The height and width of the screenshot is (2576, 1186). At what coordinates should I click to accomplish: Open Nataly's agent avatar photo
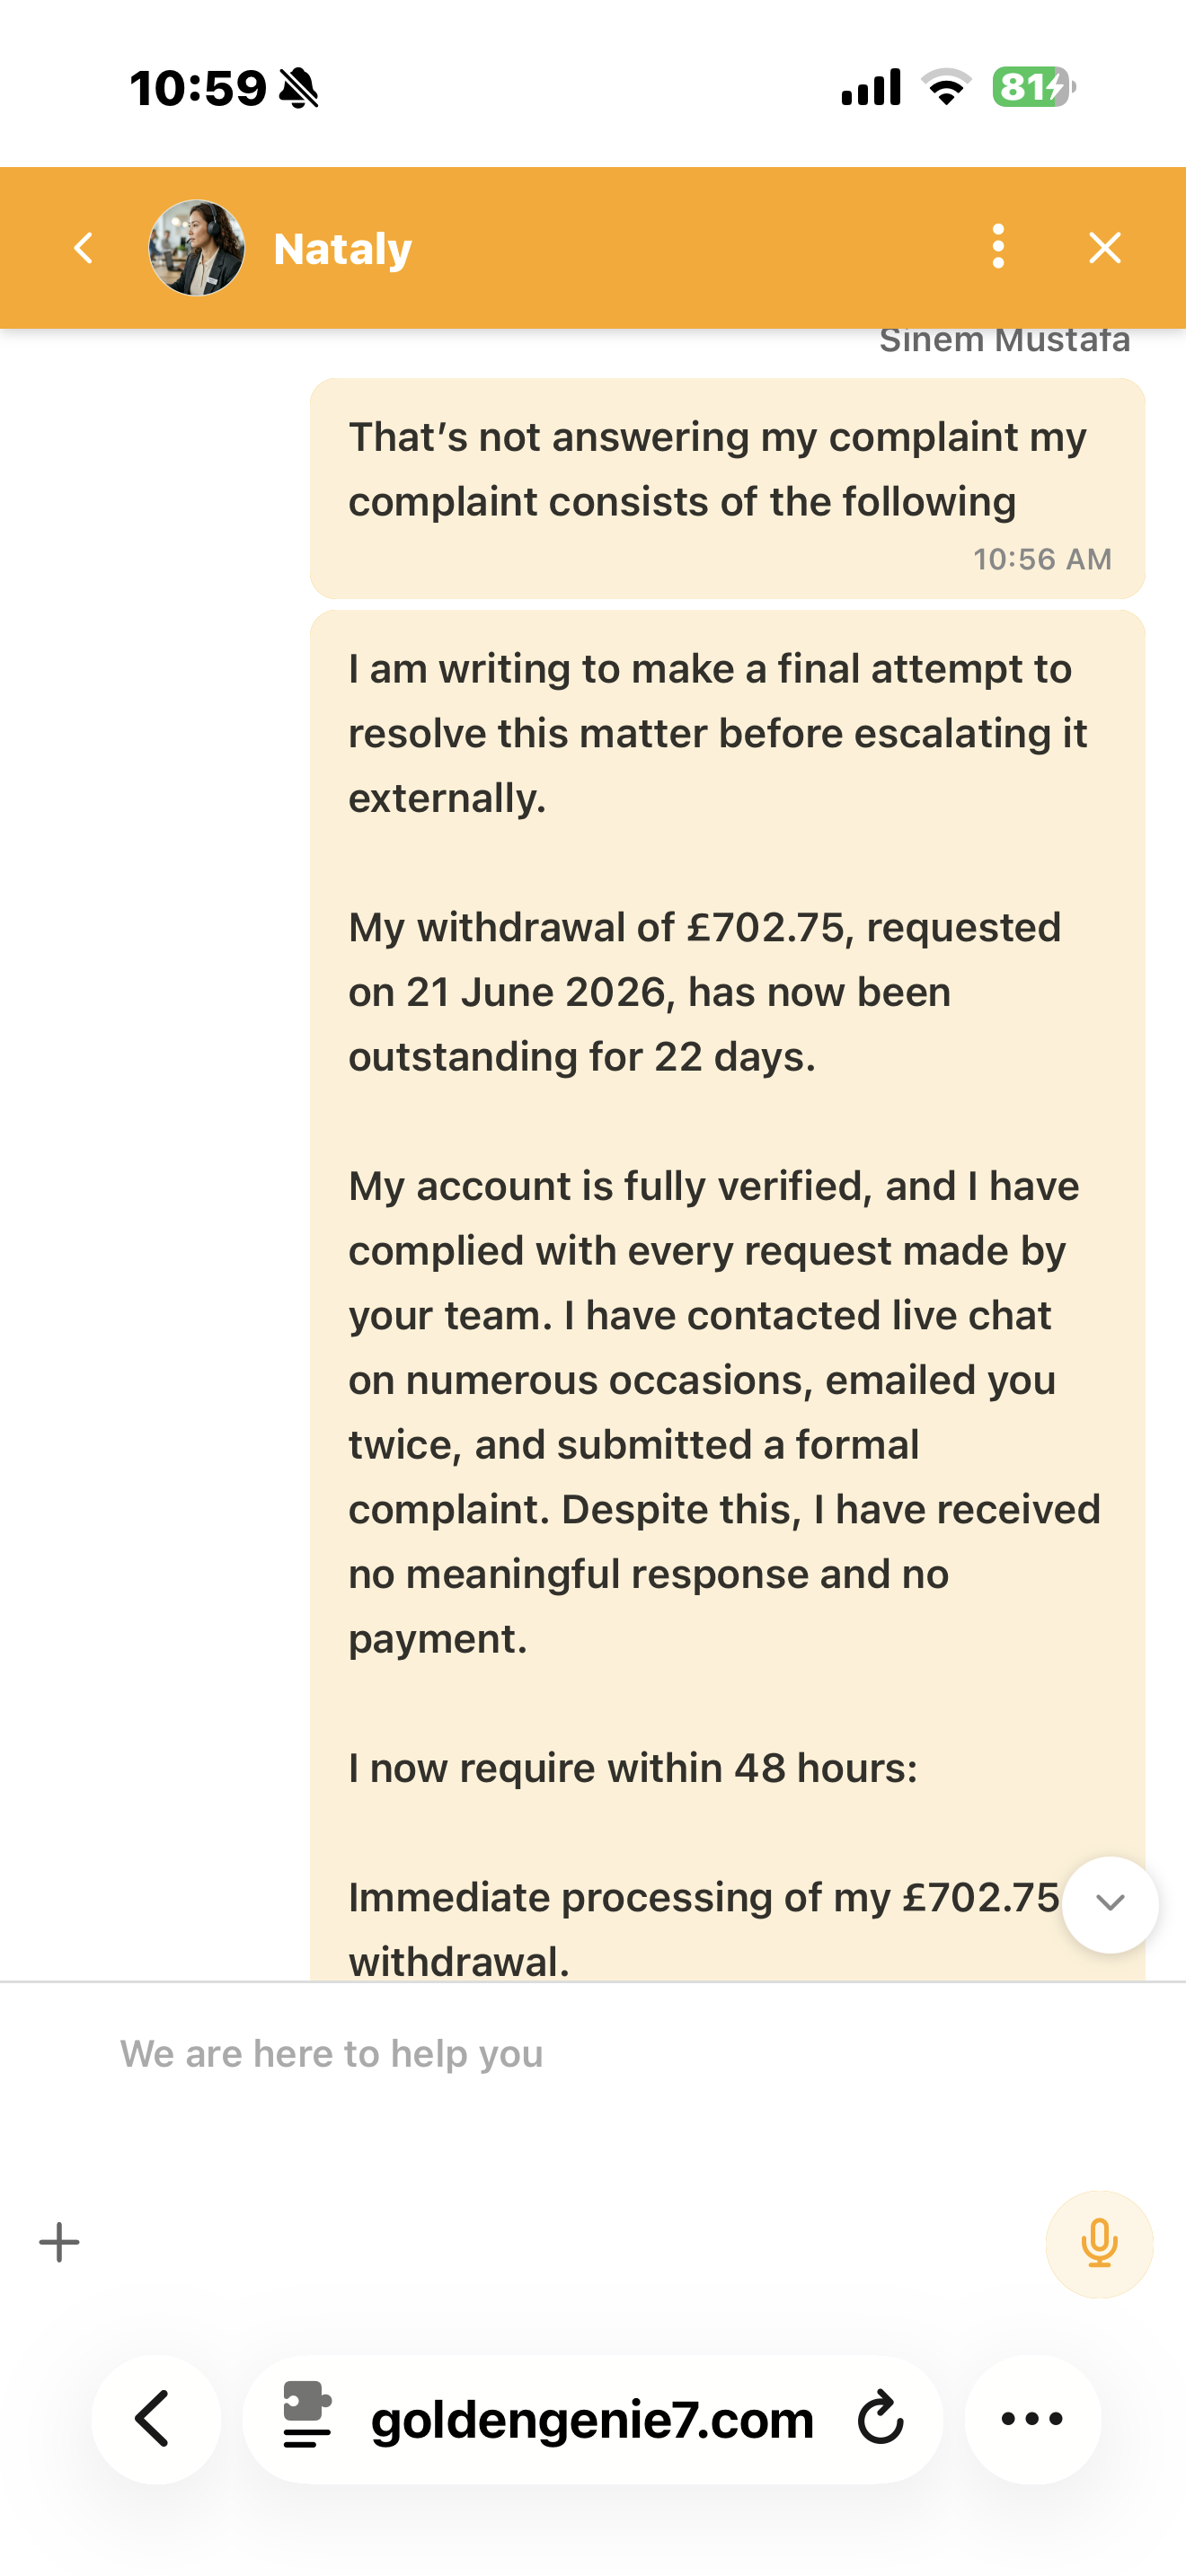pos(197,248)
